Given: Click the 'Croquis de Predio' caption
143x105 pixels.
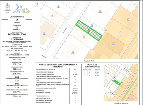Looking at the screenshot, I should [90, 61].
